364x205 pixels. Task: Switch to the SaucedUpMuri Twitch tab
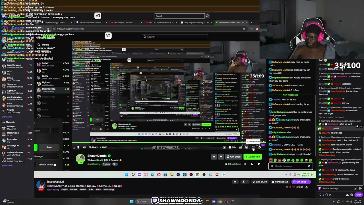click(90, 22)
